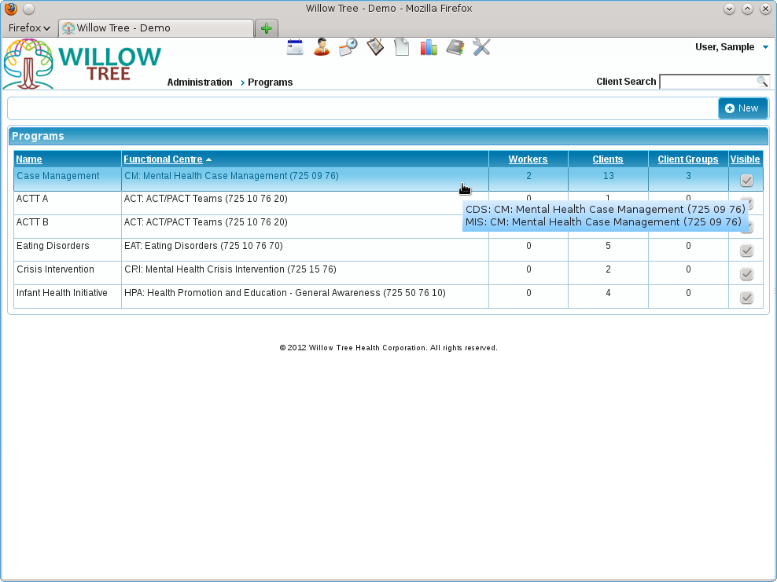
Task: Select the Case Management program name
Action: click(58, 176)
